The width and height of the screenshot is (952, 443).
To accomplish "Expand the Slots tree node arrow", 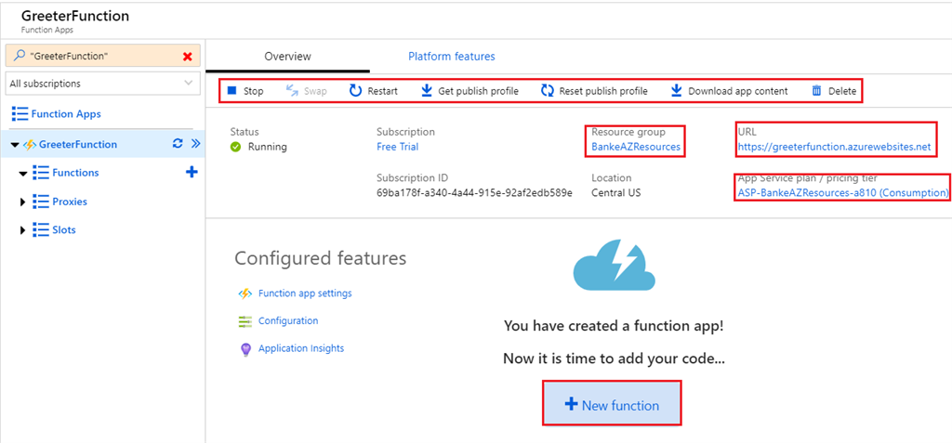I will [x=23, y=230].
